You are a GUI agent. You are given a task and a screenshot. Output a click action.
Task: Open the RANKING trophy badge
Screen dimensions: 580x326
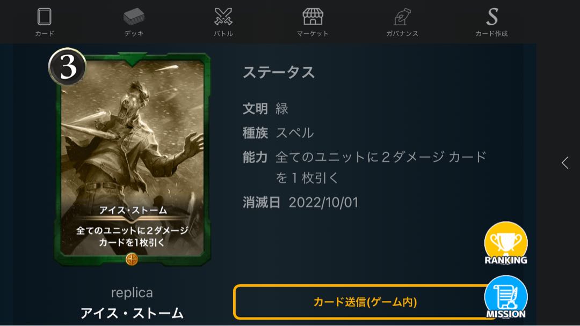point(506,243)
